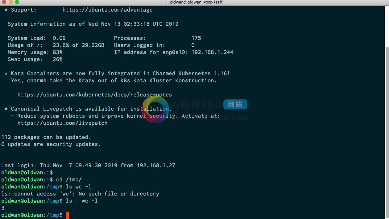Image resolution: width=389 pixels, height=219 pixels.
Task: Click the 'ls wc -l' command line
Action: 79,187
